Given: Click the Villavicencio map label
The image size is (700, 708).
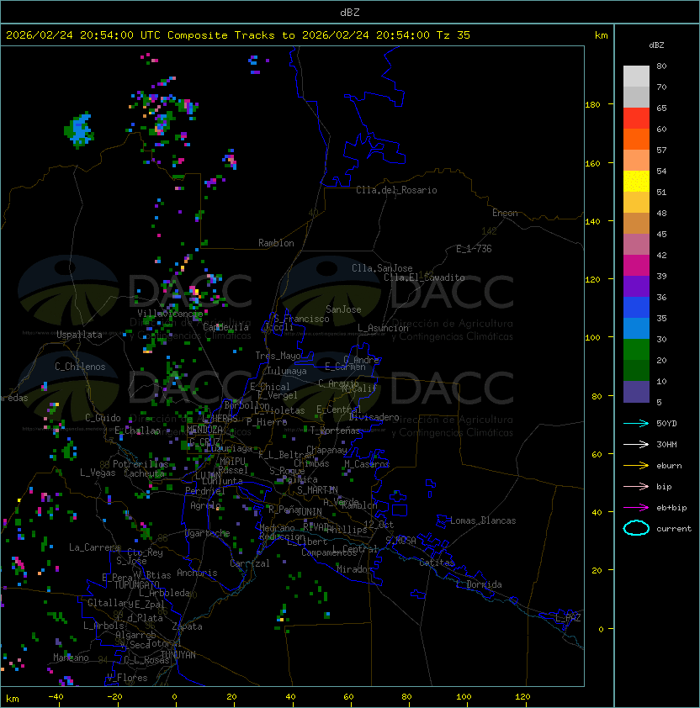Looking at the screenshot, I should click(170, 314).
